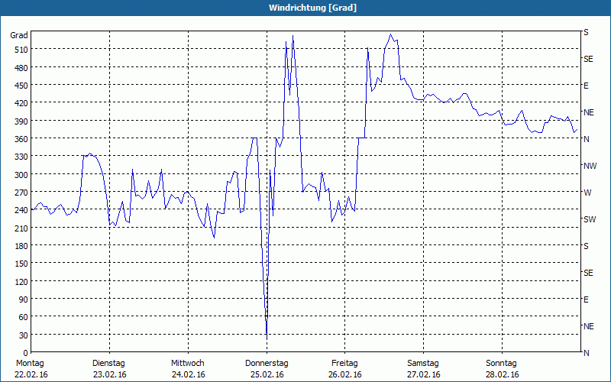
Task: Select the 60 y-axis value
Action: [24, 317]
